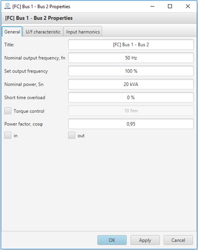Maximize the Properties dialog window
The image size is (198, 250).
point(170,6)
